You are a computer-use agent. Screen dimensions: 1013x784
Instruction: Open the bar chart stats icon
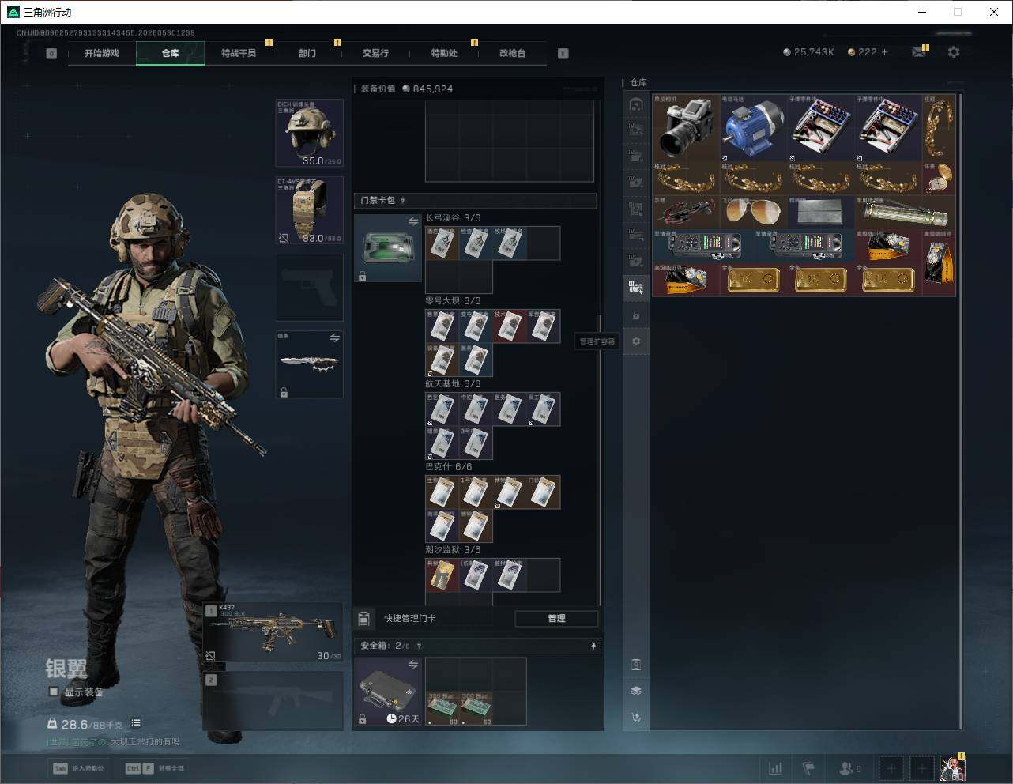pos(776,768)
